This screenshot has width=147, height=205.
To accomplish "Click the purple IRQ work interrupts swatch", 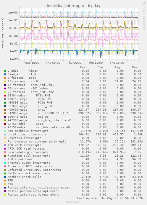I will (5, 145).
